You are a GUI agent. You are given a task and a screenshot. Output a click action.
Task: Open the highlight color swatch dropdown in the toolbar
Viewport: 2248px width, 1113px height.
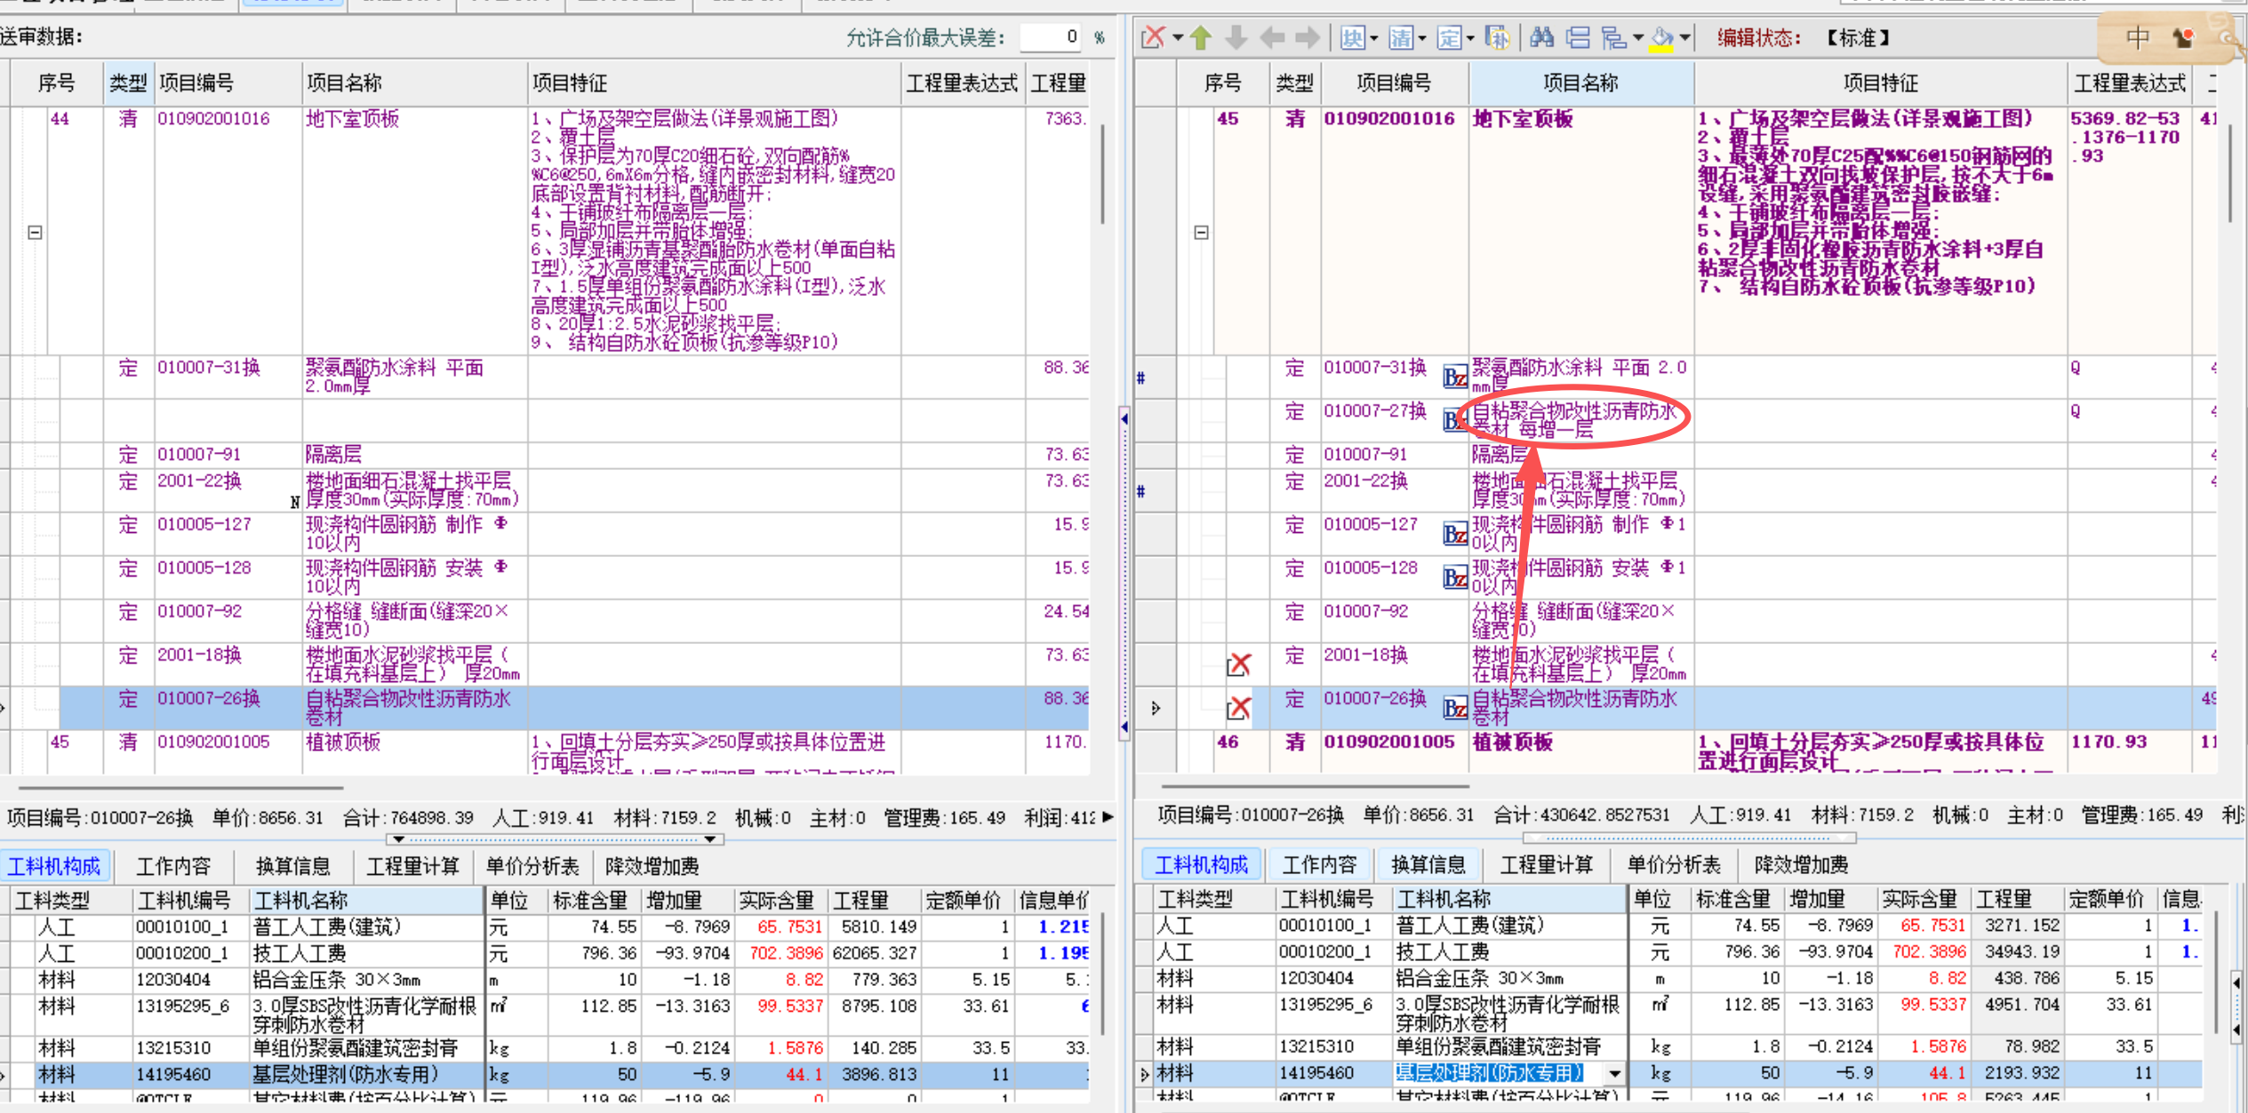1683,37
